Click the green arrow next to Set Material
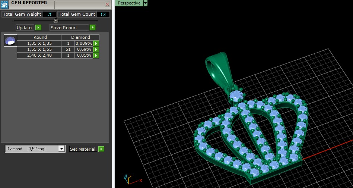This screenshot has height=188, width=353. [x=101, y=149]
